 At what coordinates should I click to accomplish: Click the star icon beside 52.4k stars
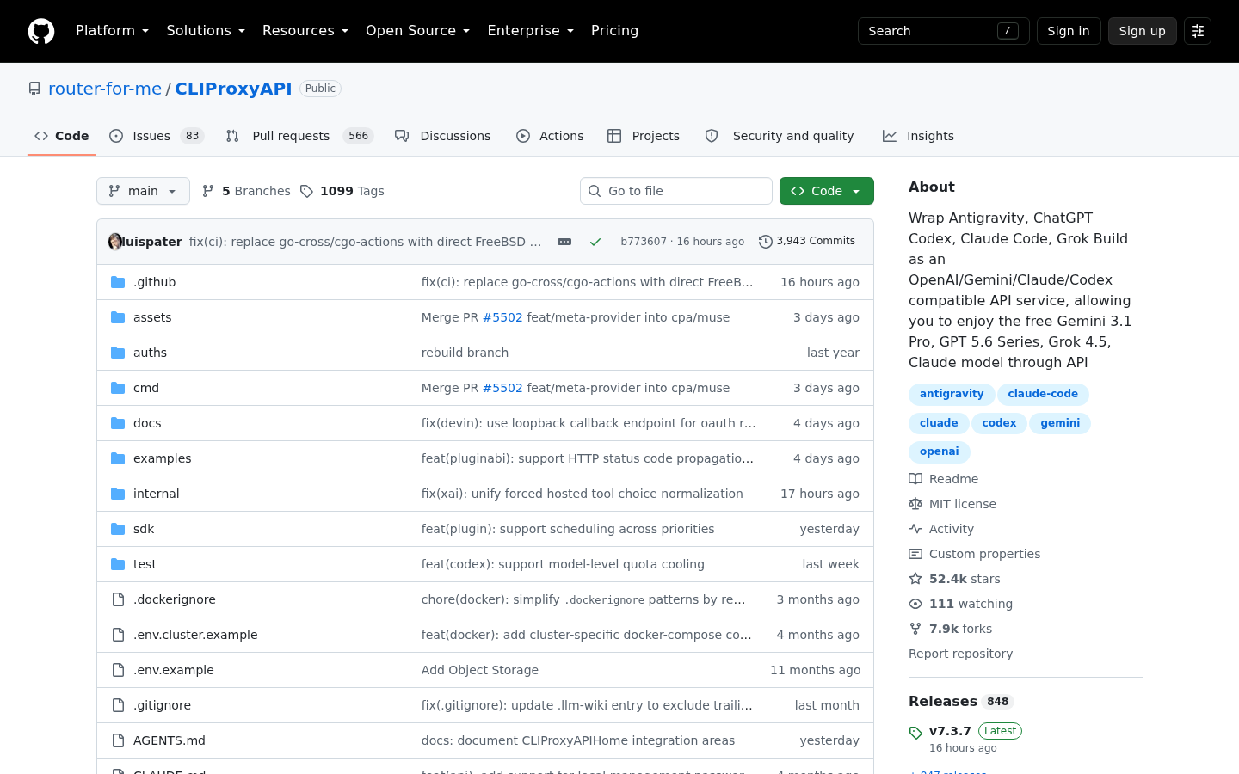click(x=915, y=579)
